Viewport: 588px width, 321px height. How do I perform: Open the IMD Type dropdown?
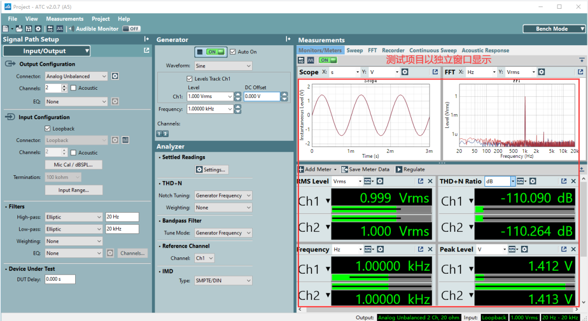coord(223,281)
